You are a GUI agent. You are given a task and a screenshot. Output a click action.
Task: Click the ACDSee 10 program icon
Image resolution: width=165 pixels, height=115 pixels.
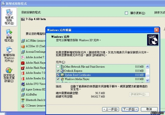pyautogui.click(x=23, y=46)
